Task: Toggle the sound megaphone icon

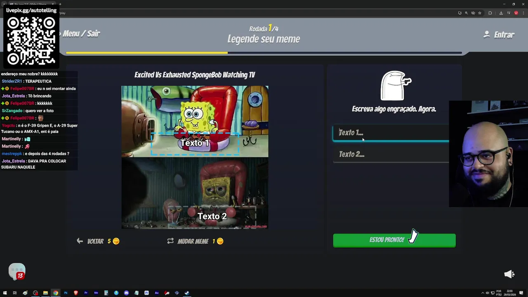Action: 509,274
